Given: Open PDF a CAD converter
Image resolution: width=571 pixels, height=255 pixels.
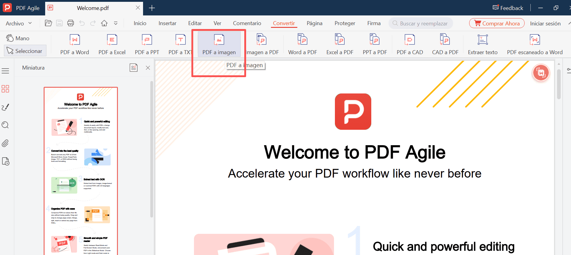Looking at the screenshot, I should [410, 44].
